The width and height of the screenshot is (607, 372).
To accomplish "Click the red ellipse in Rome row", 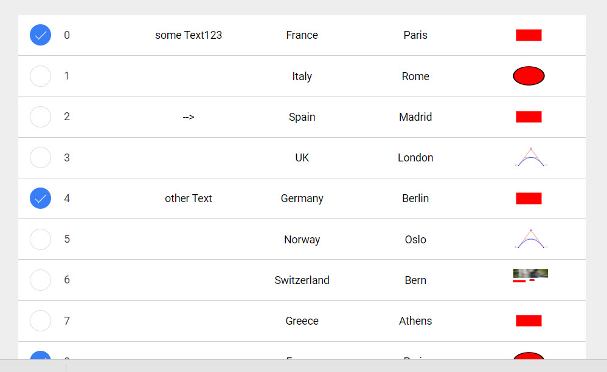I will pos(529,76).
